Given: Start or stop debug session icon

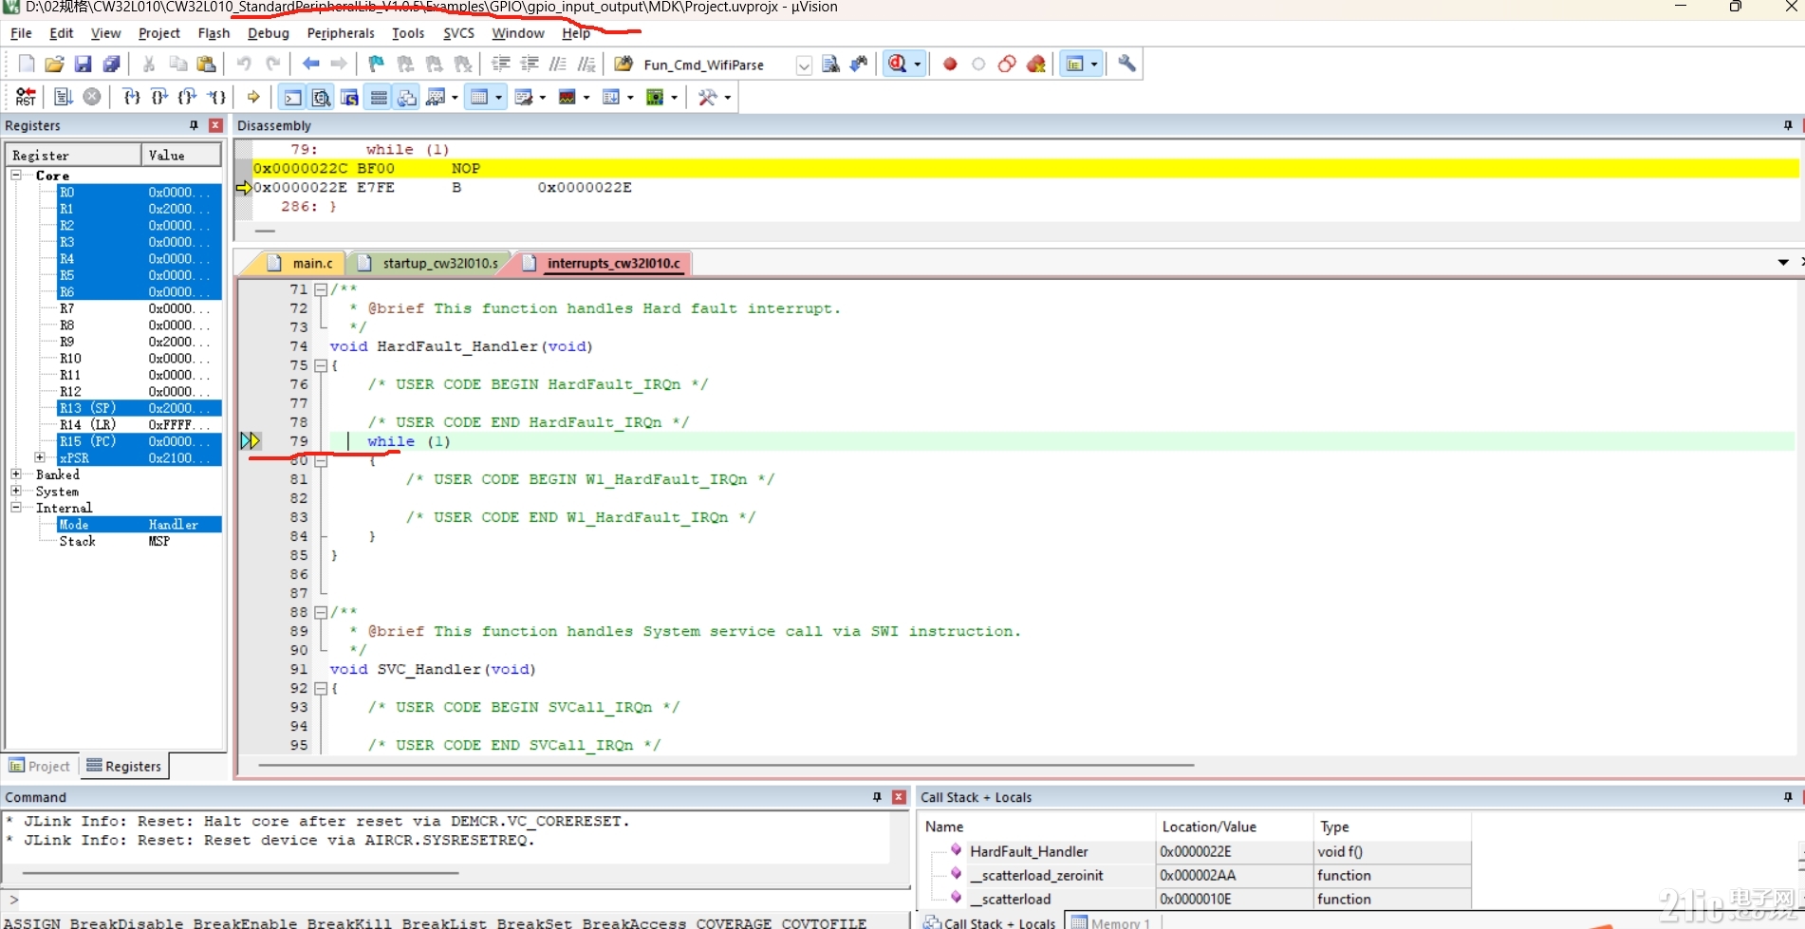Looking at the screenshot, I should (897, 65).
